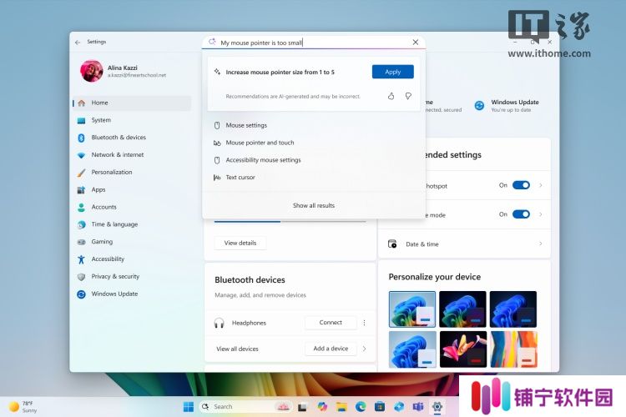Image resolution: width=626 pixels, height=417 pixels.
Task: Expand View all devices chevron
Action: pos(365,349)
